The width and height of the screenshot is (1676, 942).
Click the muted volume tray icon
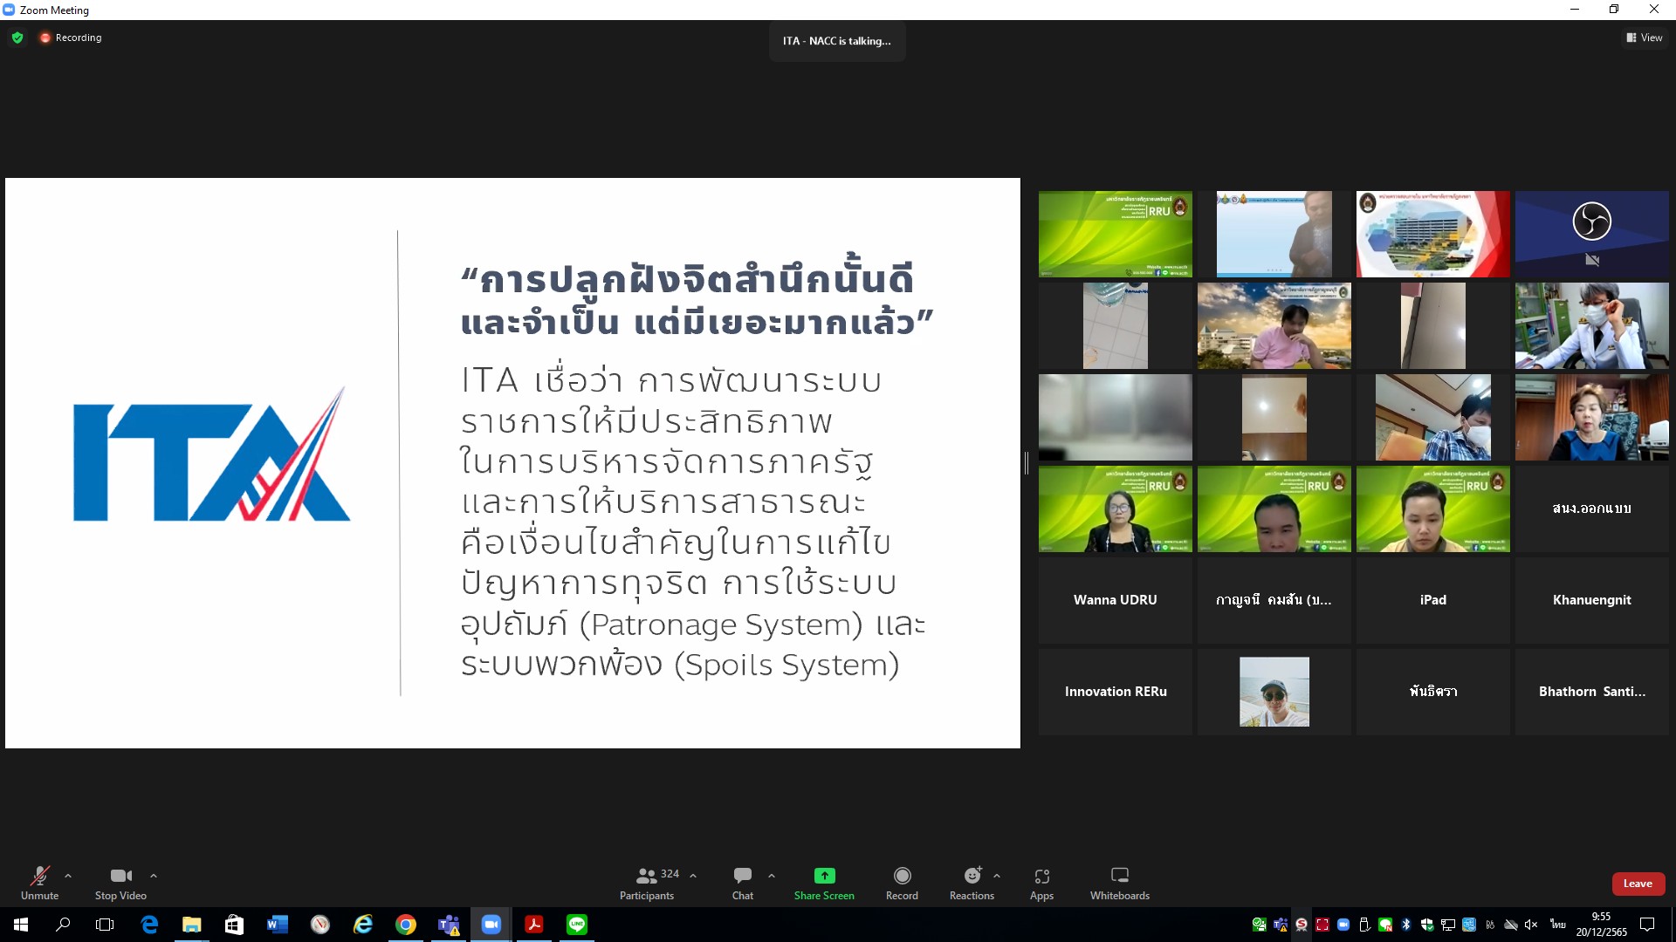(x=1531, y=925)
